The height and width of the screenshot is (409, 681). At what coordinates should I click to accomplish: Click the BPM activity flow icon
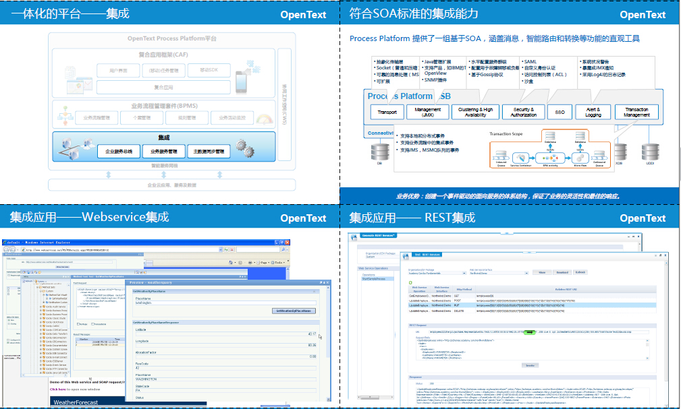point(550,158)
